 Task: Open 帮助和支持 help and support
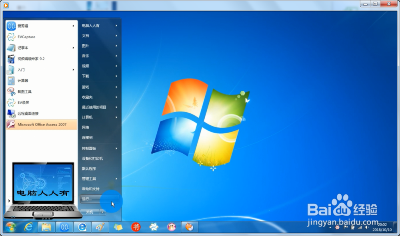(x=100, y=189)
